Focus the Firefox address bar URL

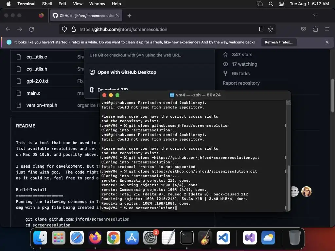tap(123, 29)
